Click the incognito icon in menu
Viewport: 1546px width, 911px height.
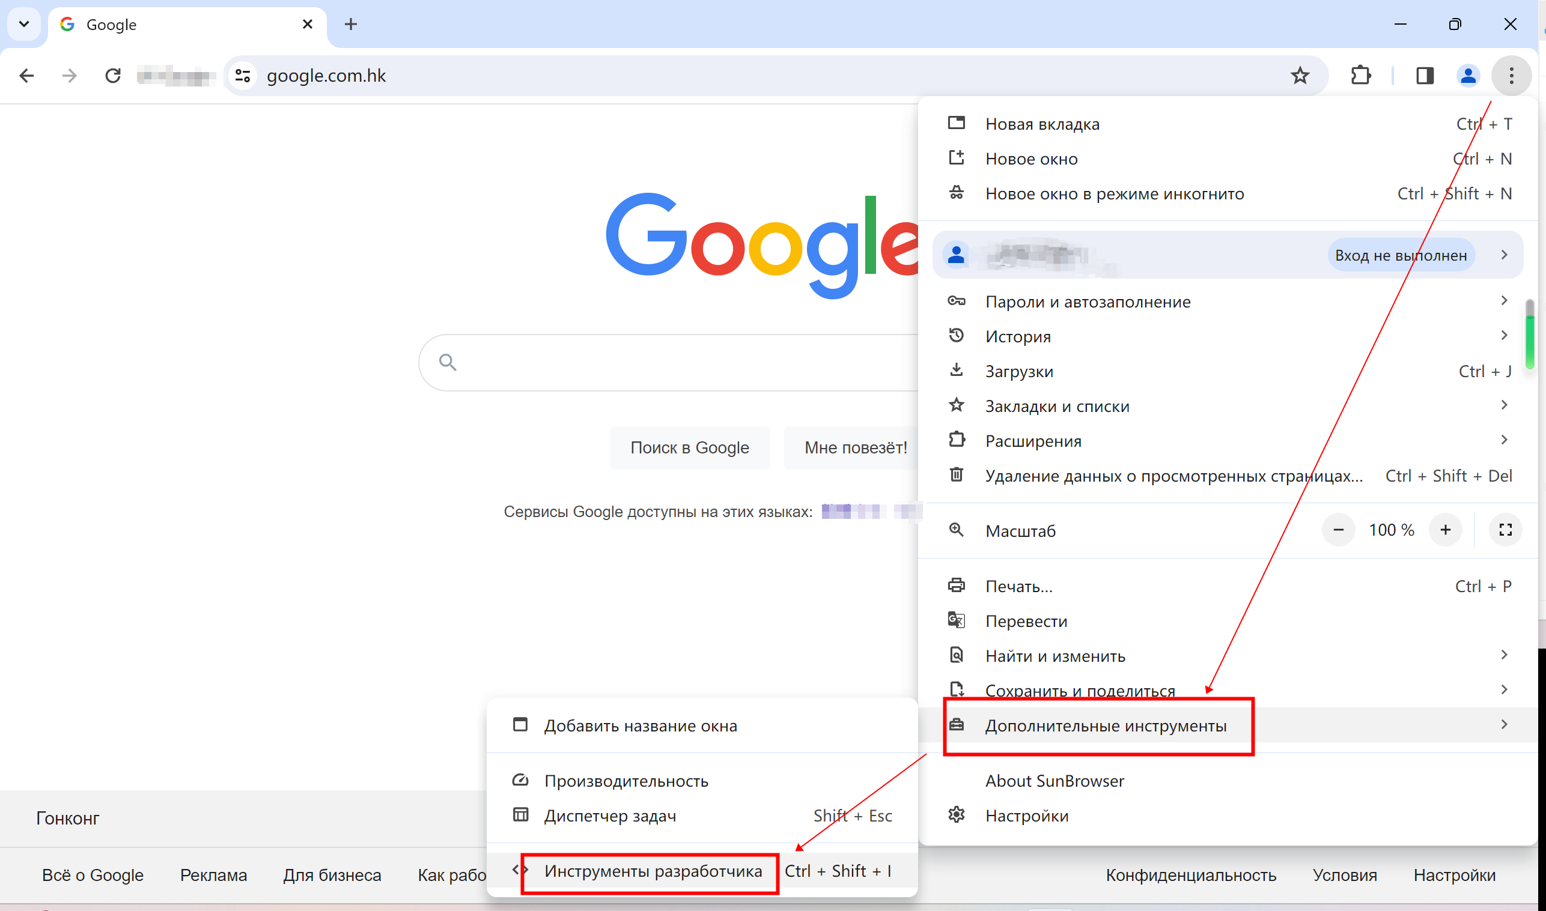click(957, 193)
